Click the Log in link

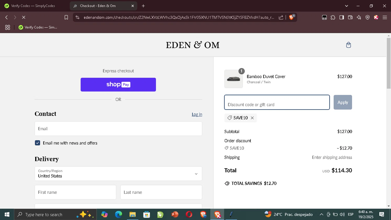pyautogui.click(x=197, y=114)
